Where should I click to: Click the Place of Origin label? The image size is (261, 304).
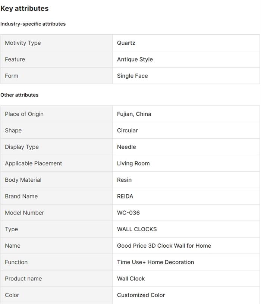coord(24,114)
